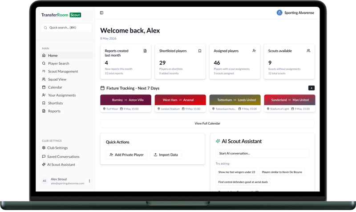Click the Shortlists bookmark icon
The image size is (356, 212).
point(44,103)
